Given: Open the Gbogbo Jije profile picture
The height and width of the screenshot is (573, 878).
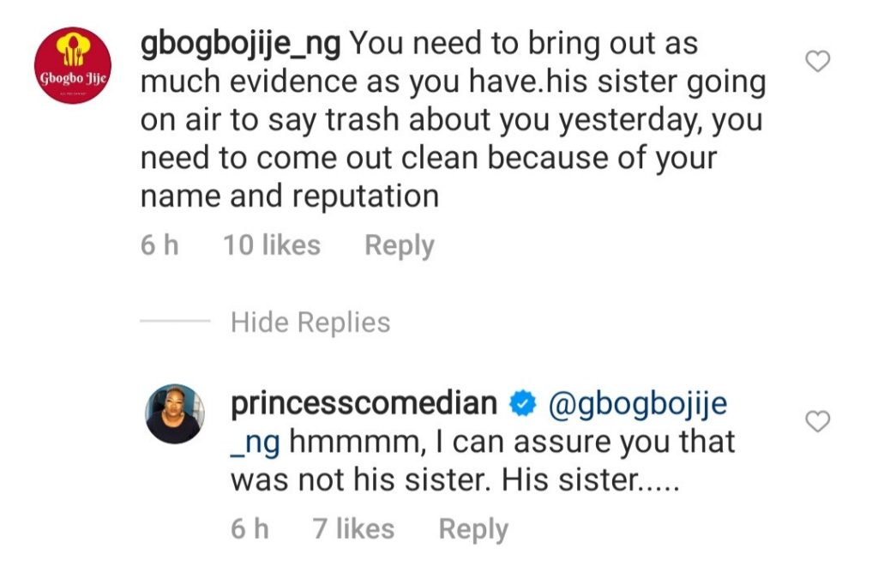Looking at the screenshot, I should point(71,65).
